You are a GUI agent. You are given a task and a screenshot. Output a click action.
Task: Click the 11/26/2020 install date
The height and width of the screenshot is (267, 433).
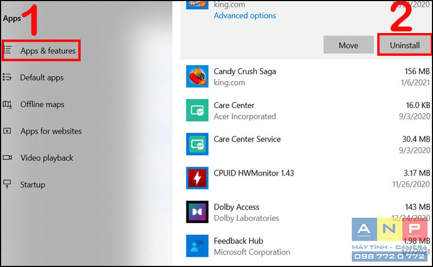[411, 184]
